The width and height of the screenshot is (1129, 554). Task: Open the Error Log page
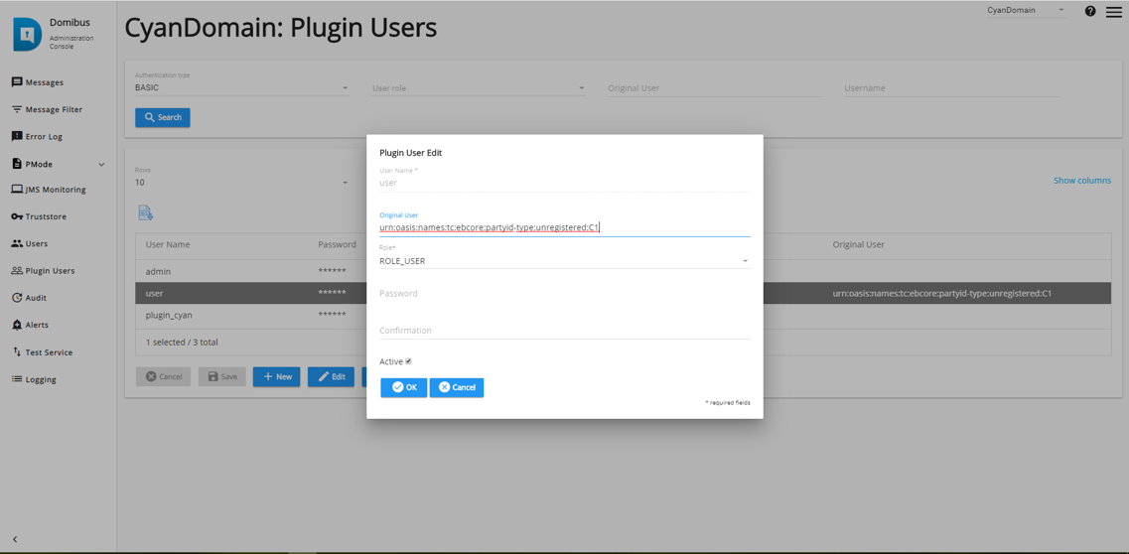pos(43,137)
